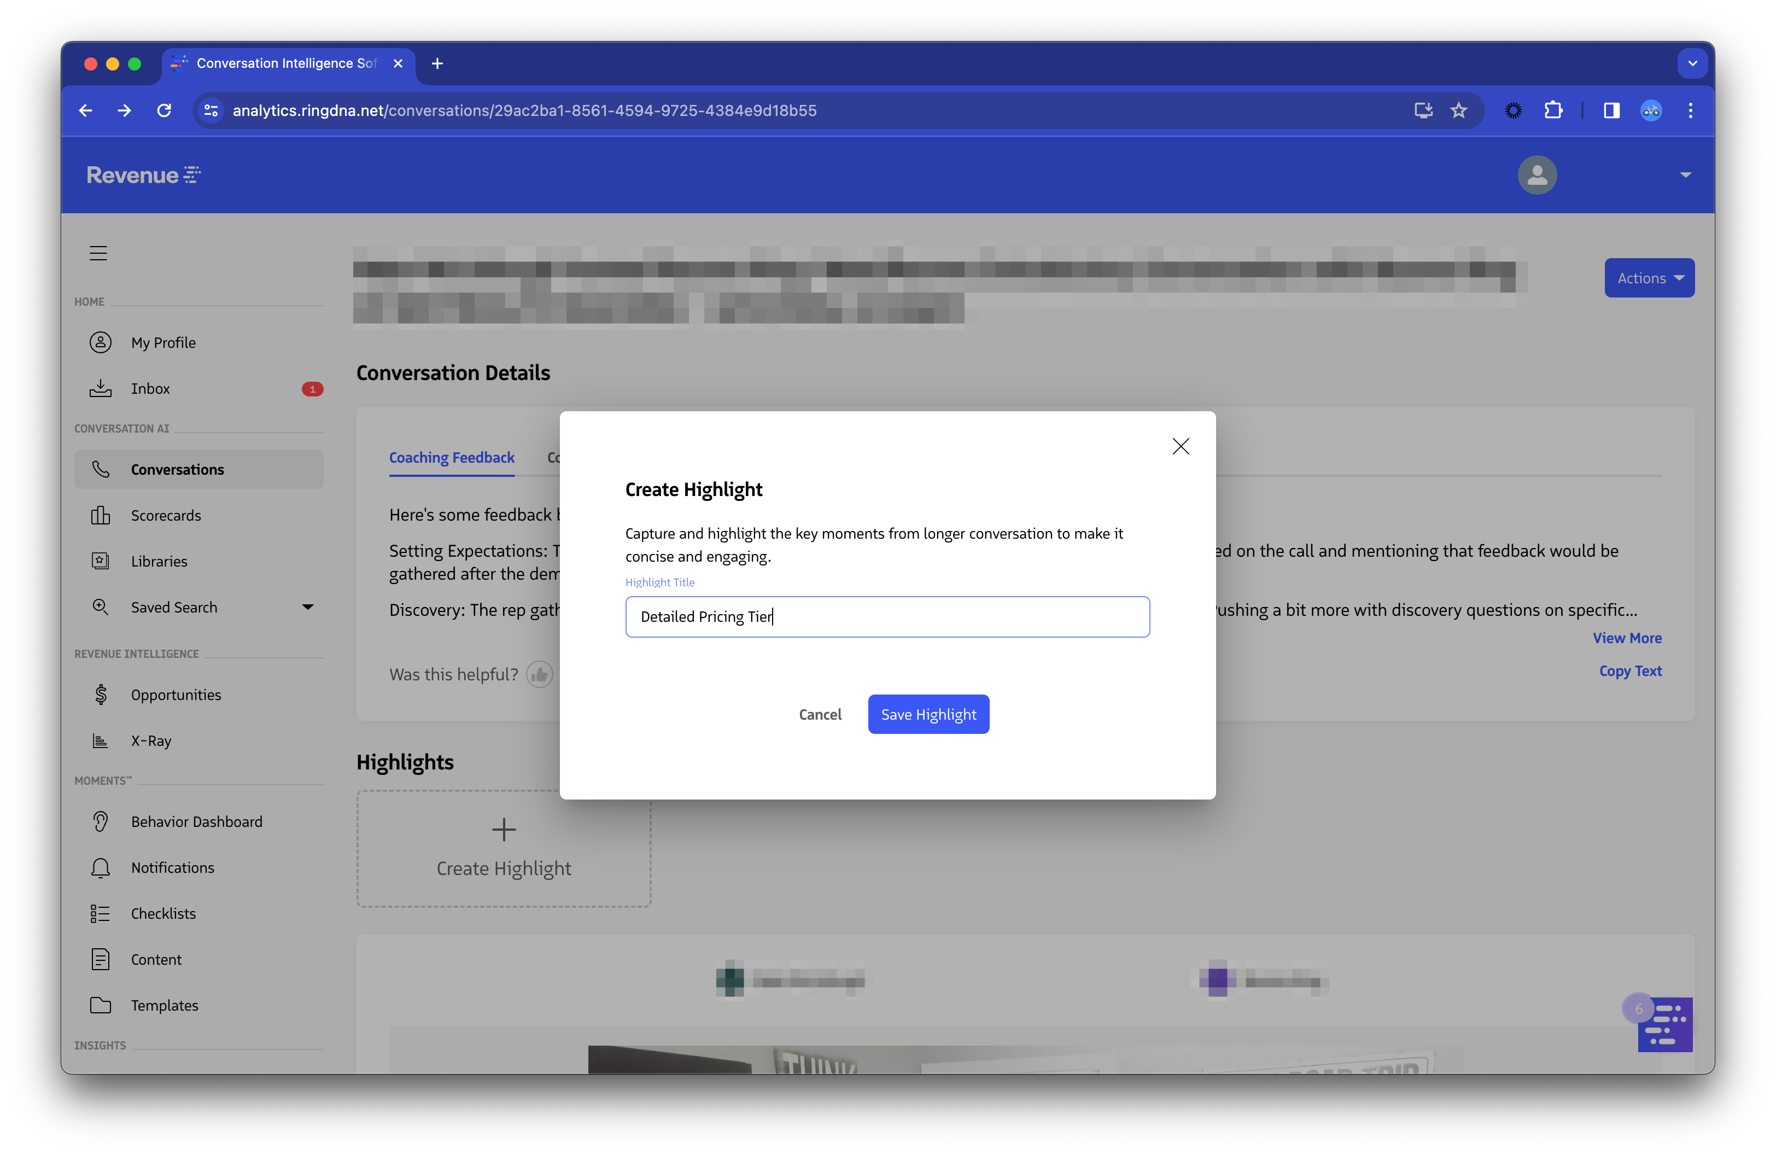This screenshot has height=1155, width=1776.
Task: Open Notifications from the sidebar
Action: click(x=172, y=867)
